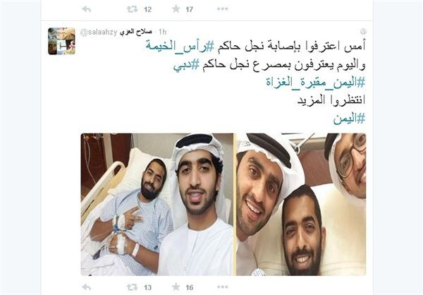Reply to the tweet by @salaahzy
423x295 pixels.
click(86, 287)
